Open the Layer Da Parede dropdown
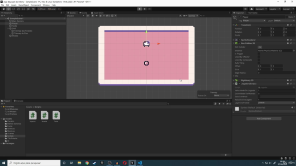Image resolution: width=296 pixels, height=166 pixels. 276,103
